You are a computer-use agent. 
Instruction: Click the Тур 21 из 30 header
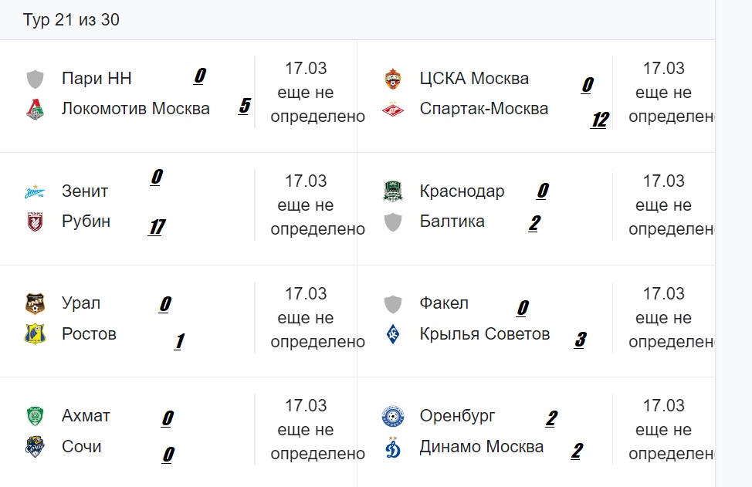point(71,19)
